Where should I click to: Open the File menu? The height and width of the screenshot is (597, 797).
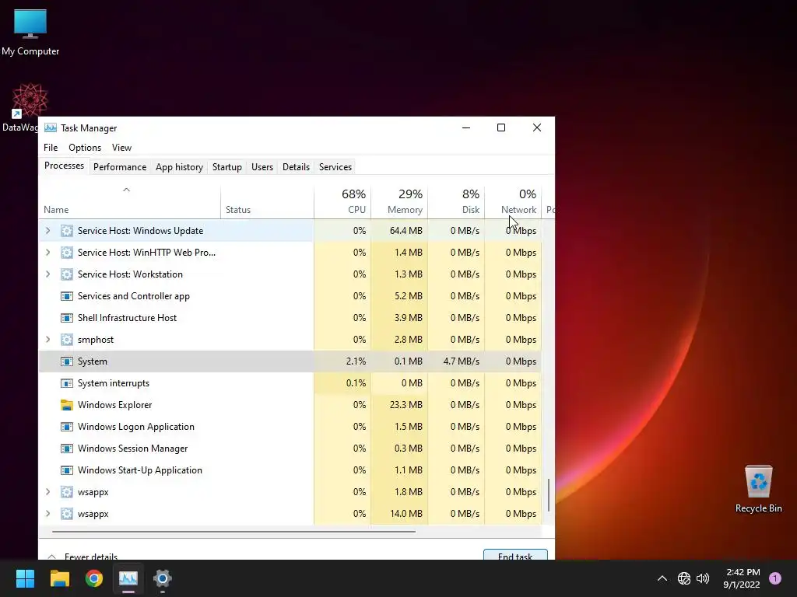pos(51,148)
